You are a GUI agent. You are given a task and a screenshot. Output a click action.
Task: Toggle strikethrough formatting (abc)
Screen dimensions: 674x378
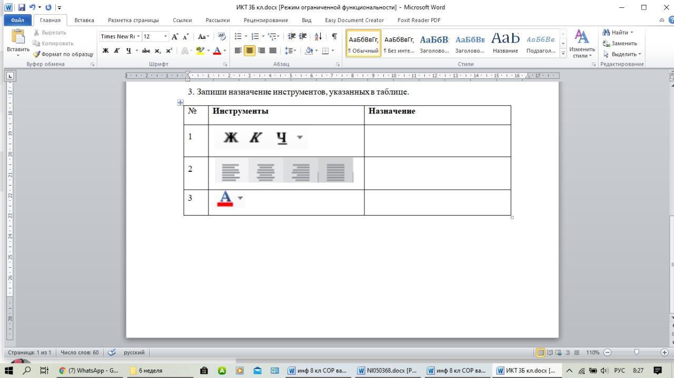pyautogui.click(x=145, y=51)
